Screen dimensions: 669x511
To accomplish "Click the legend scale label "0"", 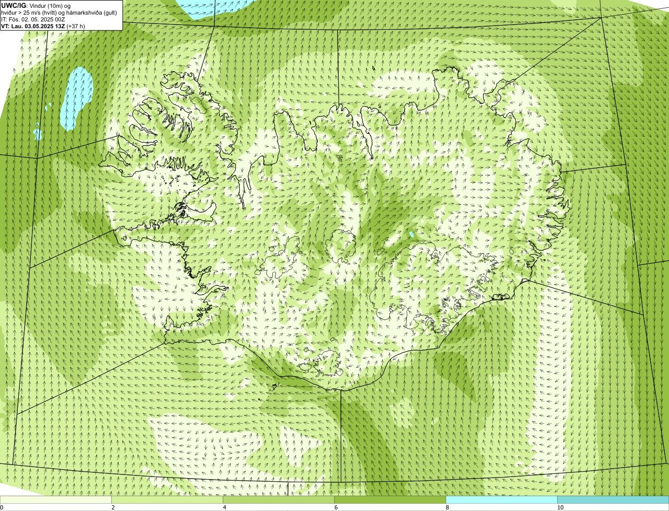I will pyautogui.click(x=2, y=507).
